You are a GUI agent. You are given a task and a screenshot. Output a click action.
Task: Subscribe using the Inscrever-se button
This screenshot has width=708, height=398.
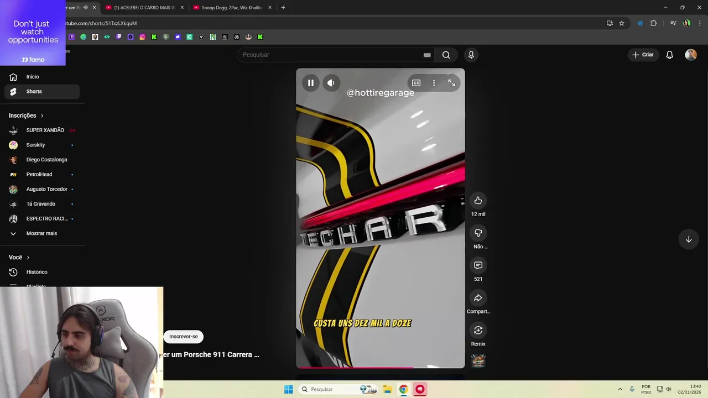184,337
